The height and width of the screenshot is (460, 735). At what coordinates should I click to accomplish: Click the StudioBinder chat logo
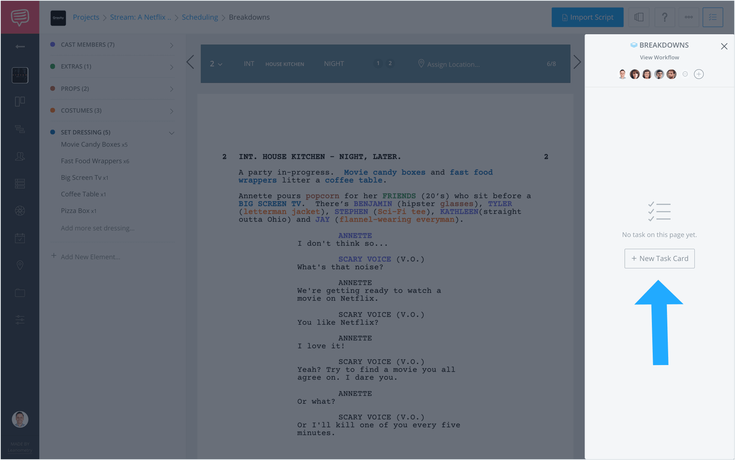[20, 18]
